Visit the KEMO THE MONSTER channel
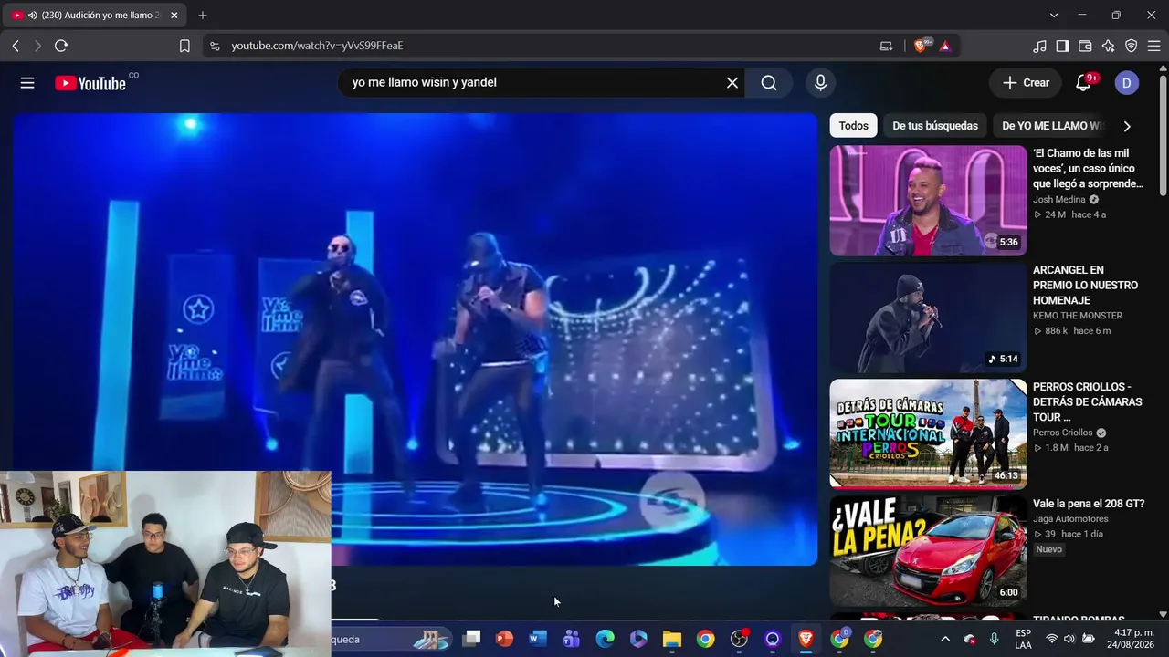1169x657 pixels. [1078, 316]
